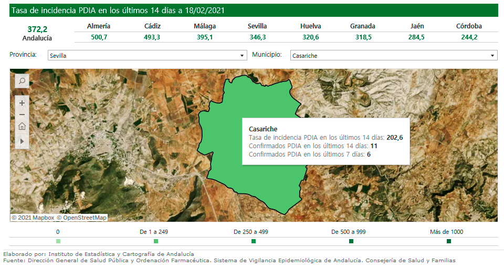Click the Sevilla province header

coord(257,26)
